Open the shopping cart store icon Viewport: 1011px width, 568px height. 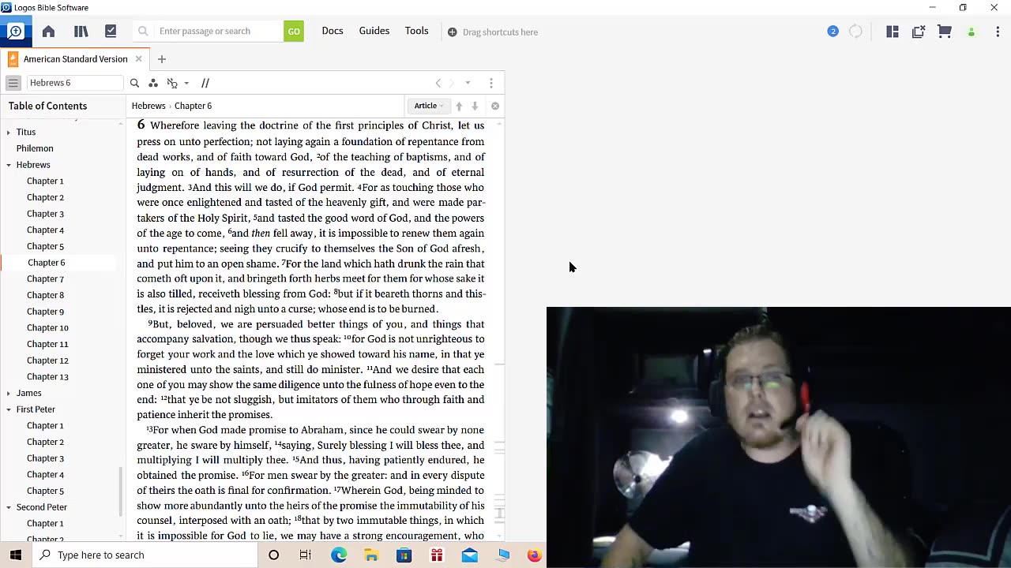point(945,32)
